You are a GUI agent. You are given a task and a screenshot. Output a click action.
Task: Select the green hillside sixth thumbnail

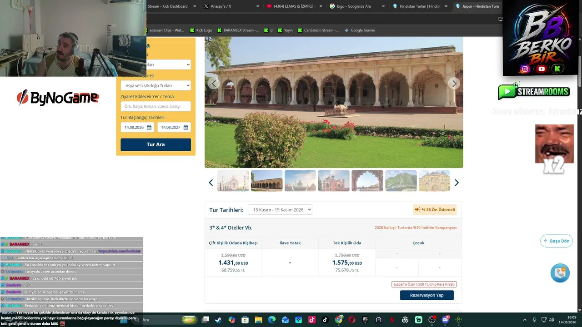tap(401, 181)
